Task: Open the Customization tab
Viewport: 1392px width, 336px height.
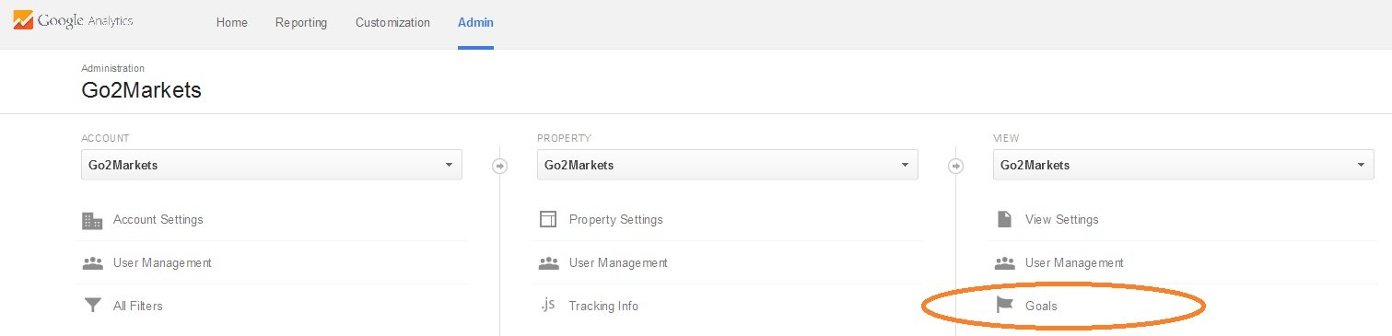Action: (x=392, y=23)
